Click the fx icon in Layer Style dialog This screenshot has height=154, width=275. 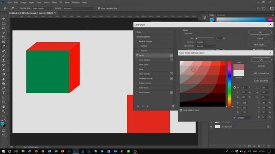coord(138,106)
